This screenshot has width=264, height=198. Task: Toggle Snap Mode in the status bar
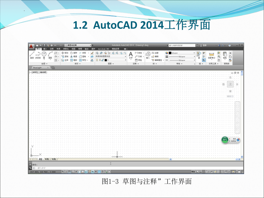(x=66, y=172)
